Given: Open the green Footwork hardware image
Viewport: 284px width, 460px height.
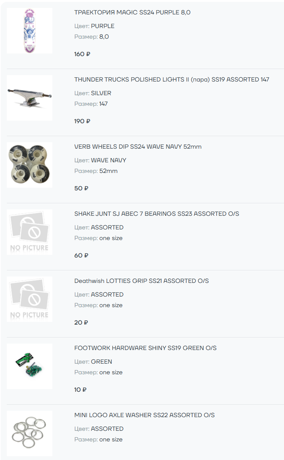Looking at the screenshot, I should pos(30,366).
